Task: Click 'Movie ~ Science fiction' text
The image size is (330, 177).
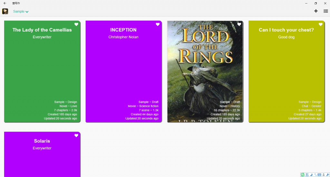Action: click(x=143, y=106)
